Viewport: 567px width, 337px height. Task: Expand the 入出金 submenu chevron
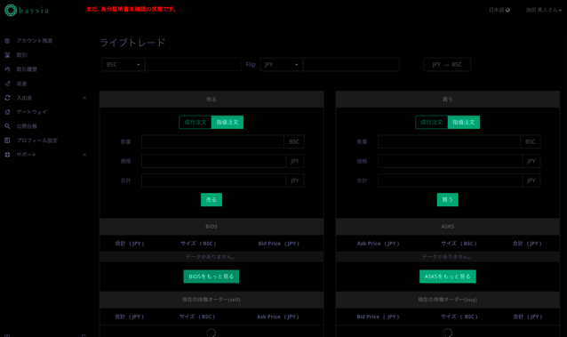coord(84,98)
